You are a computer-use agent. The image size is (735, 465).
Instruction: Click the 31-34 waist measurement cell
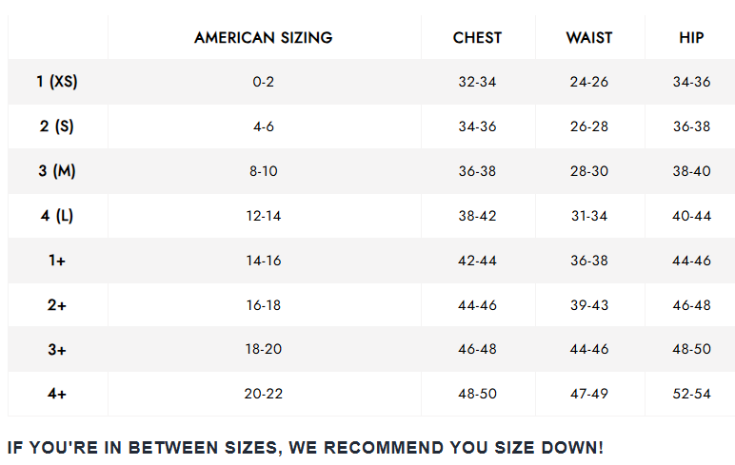[x=589, y=216]
